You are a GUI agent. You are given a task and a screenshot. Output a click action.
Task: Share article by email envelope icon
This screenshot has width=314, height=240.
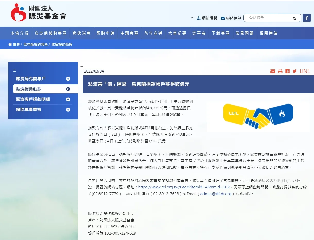(273, 71)
